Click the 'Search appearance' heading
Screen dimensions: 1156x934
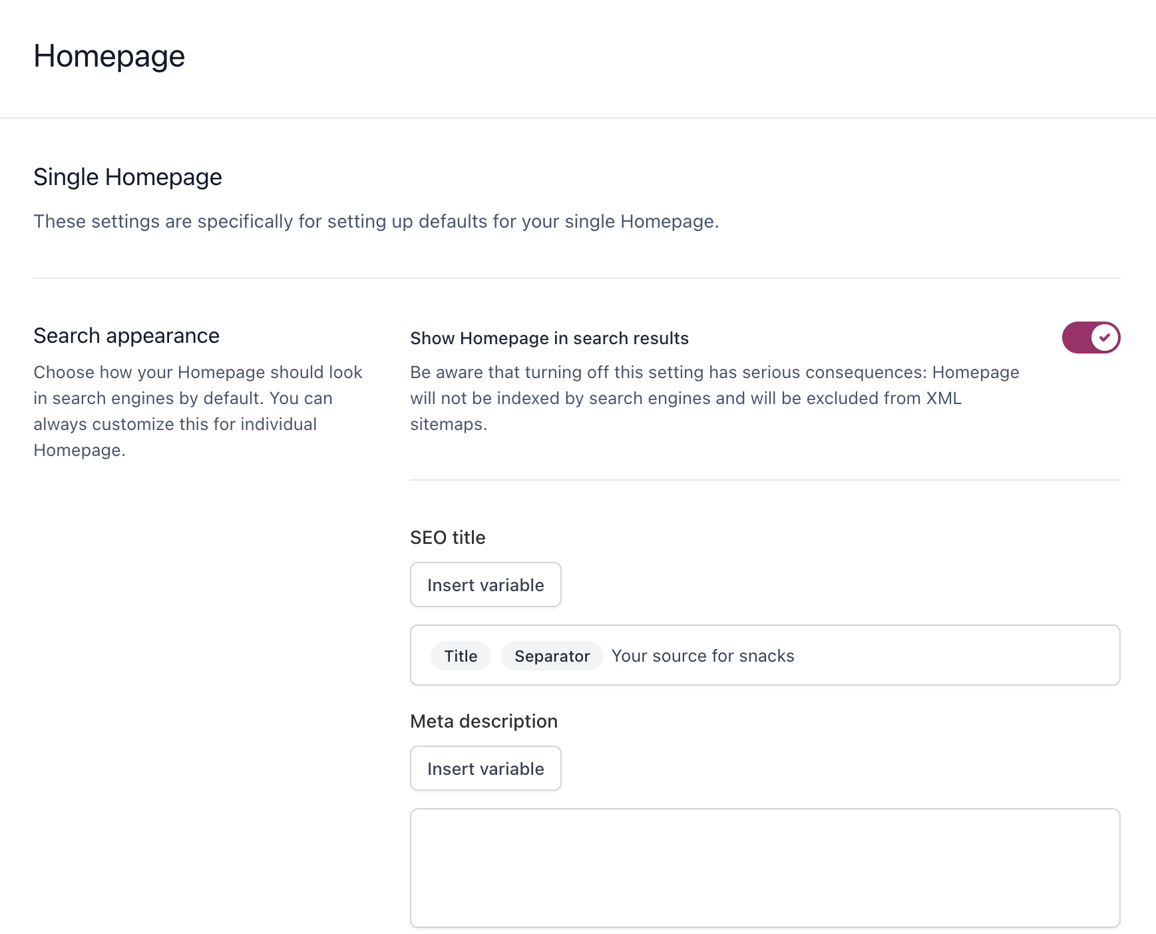click(x=126, y=336)
